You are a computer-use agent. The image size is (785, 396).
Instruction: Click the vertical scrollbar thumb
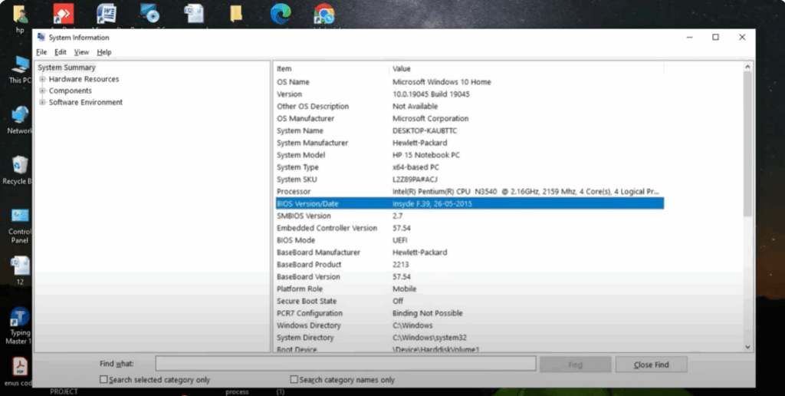pos(747,144)
